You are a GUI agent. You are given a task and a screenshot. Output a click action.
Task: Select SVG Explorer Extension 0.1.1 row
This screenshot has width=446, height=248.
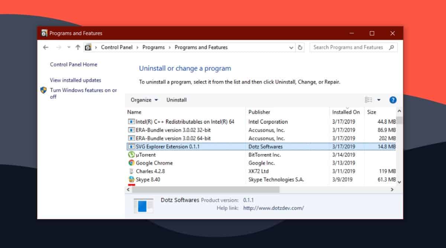click(261, 146)
